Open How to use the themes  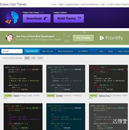pyautogui.click(x=90, y=4)
